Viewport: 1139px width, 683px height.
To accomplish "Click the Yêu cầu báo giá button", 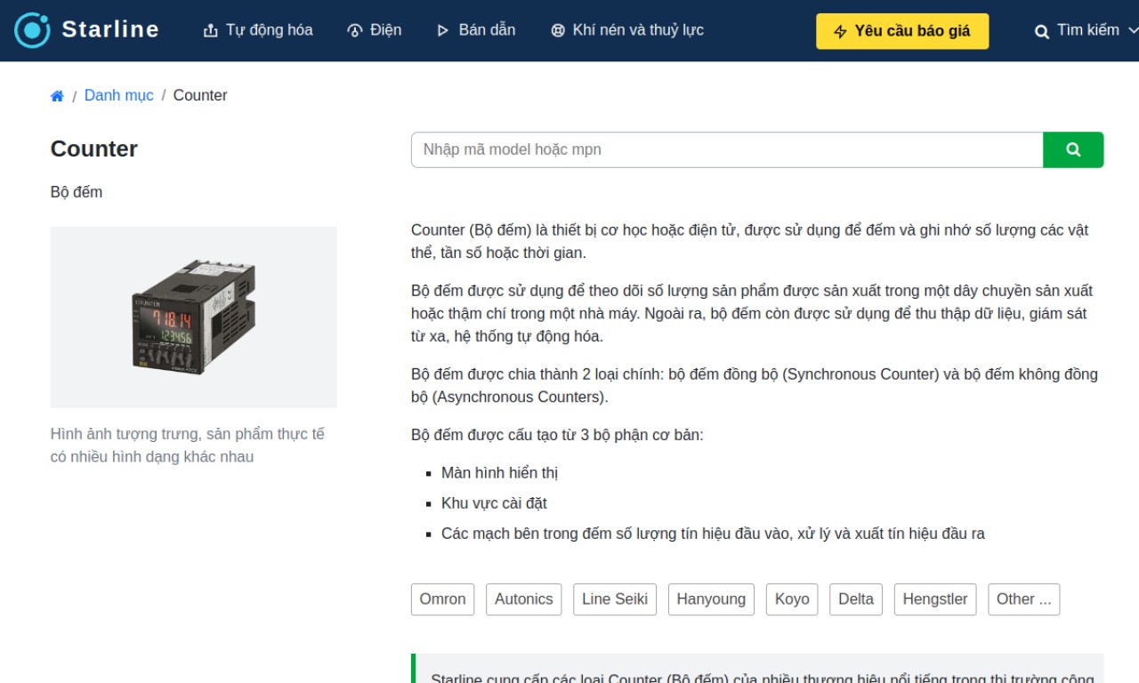I will 902,31.
